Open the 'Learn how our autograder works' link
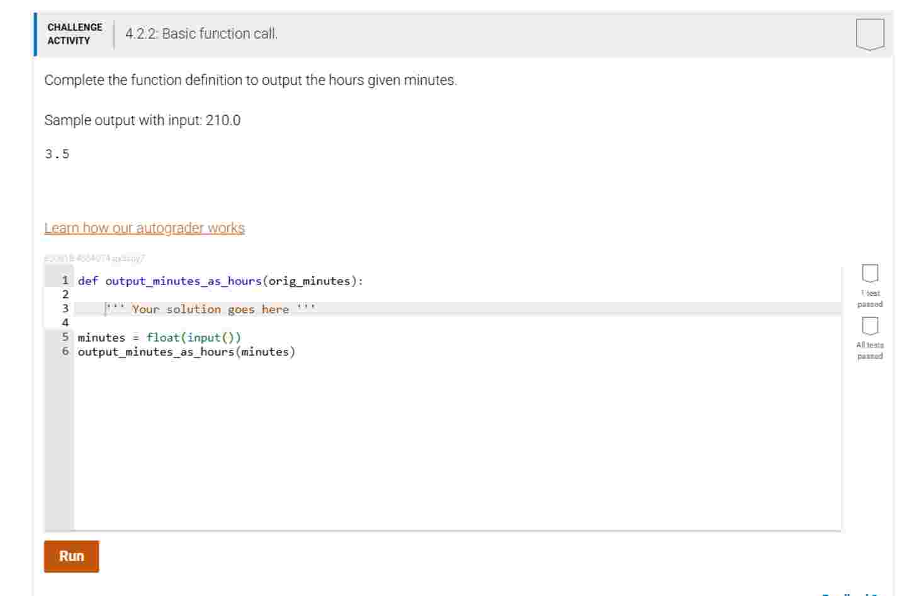This screenshot has height=596, width=919. pos(144,228)
